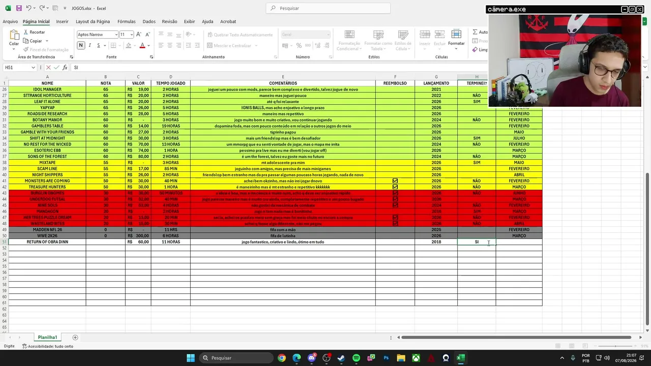Click the AutoSum sigma icon
651x366 pixels.
(x=476, y=32)
